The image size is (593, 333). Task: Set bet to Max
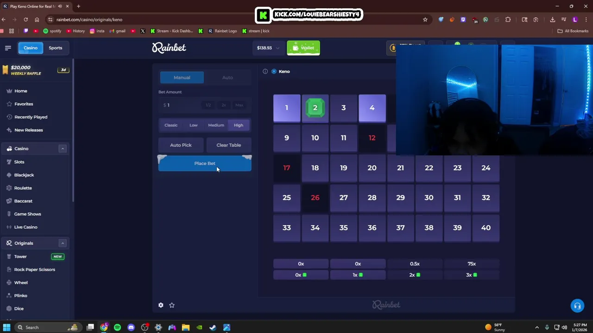239,105
